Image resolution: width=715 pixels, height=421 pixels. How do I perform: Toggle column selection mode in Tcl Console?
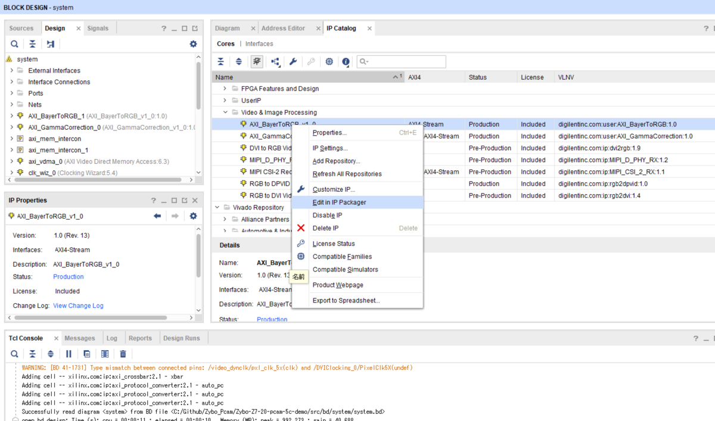click(x=105, y=354)
